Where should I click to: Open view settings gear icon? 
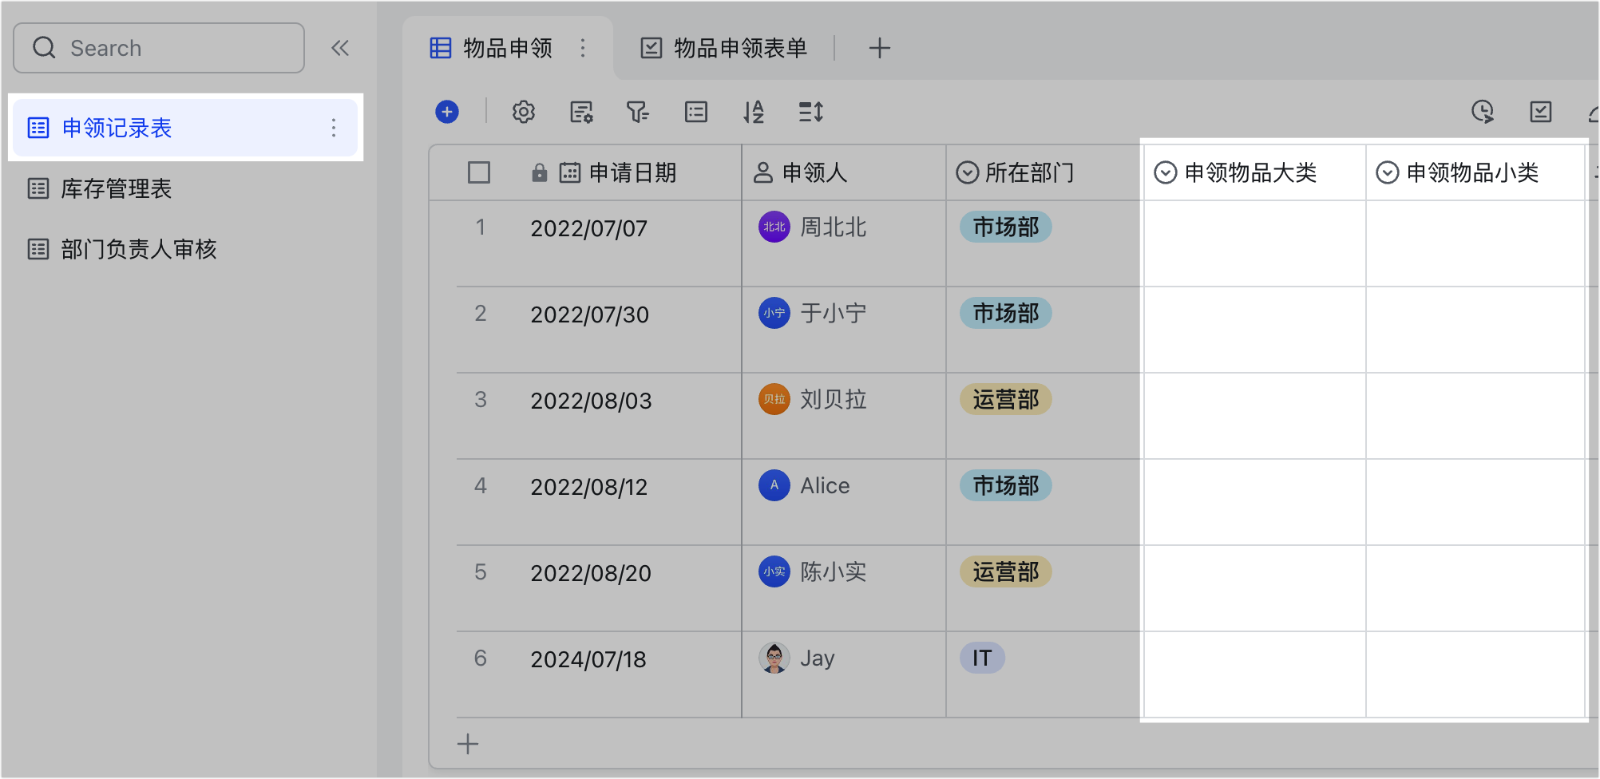524,112
